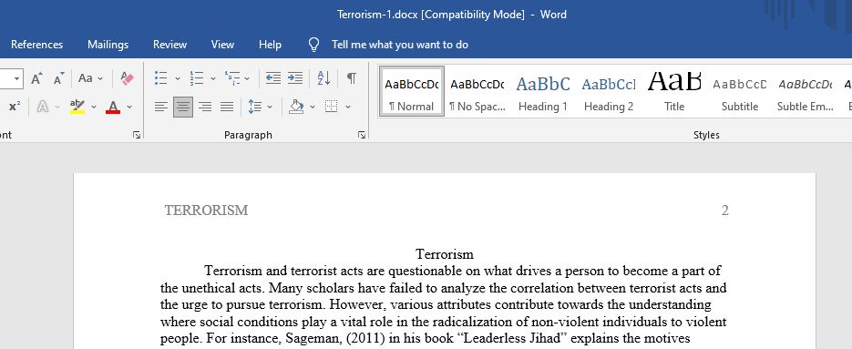
Task: Open the Font dialog launcher
Action: click(137, 135)
